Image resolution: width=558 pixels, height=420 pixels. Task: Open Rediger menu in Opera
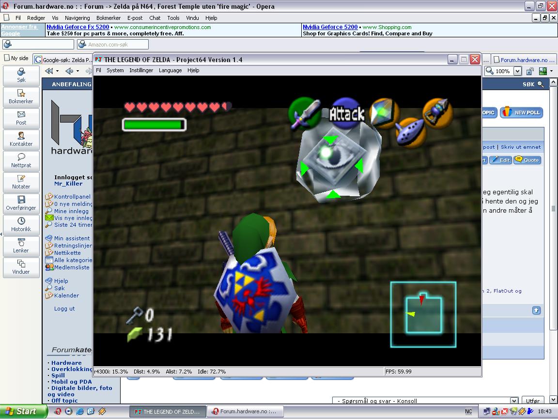point(36,18)
